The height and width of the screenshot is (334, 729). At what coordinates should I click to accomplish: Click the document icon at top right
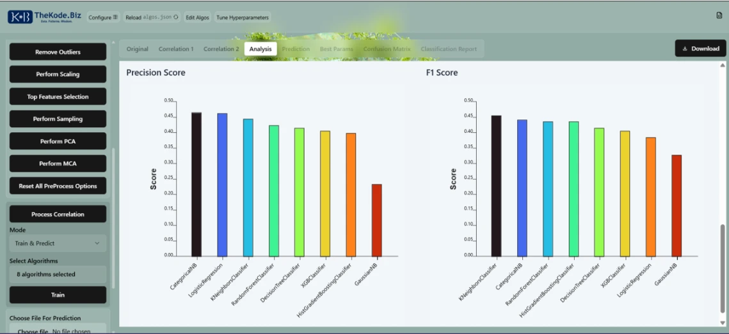[x=719, y=15]
